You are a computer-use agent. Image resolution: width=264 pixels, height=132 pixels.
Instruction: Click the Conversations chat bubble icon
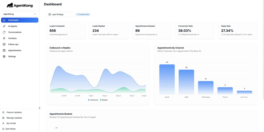(x=4, y=32)
